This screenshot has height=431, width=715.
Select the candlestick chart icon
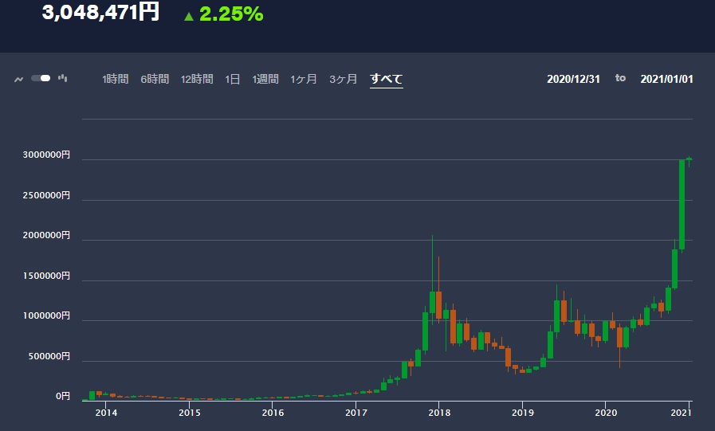point(62,78)
